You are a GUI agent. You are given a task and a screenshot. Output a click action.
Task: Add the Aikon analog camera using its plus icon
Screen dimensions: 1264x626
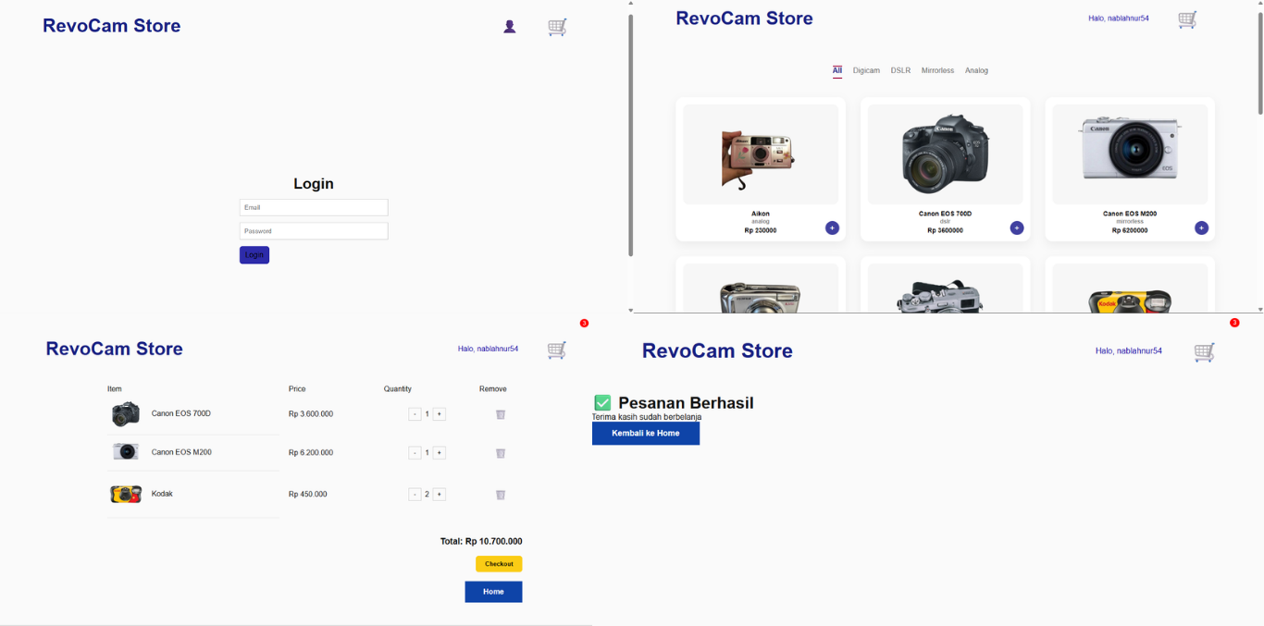click(831, 227)
